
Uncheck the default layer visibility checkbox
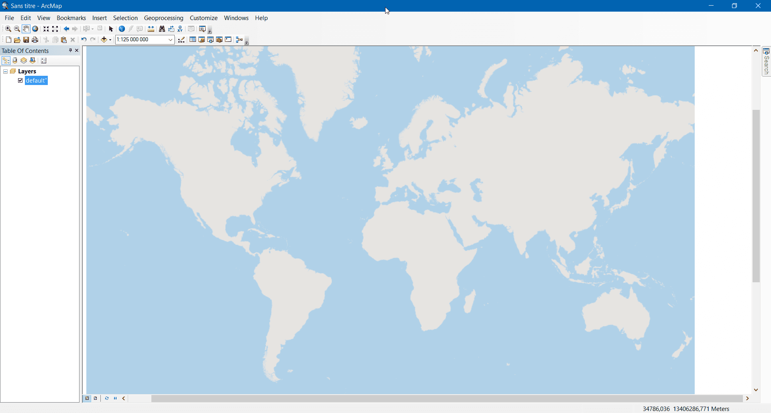(20, 80)
